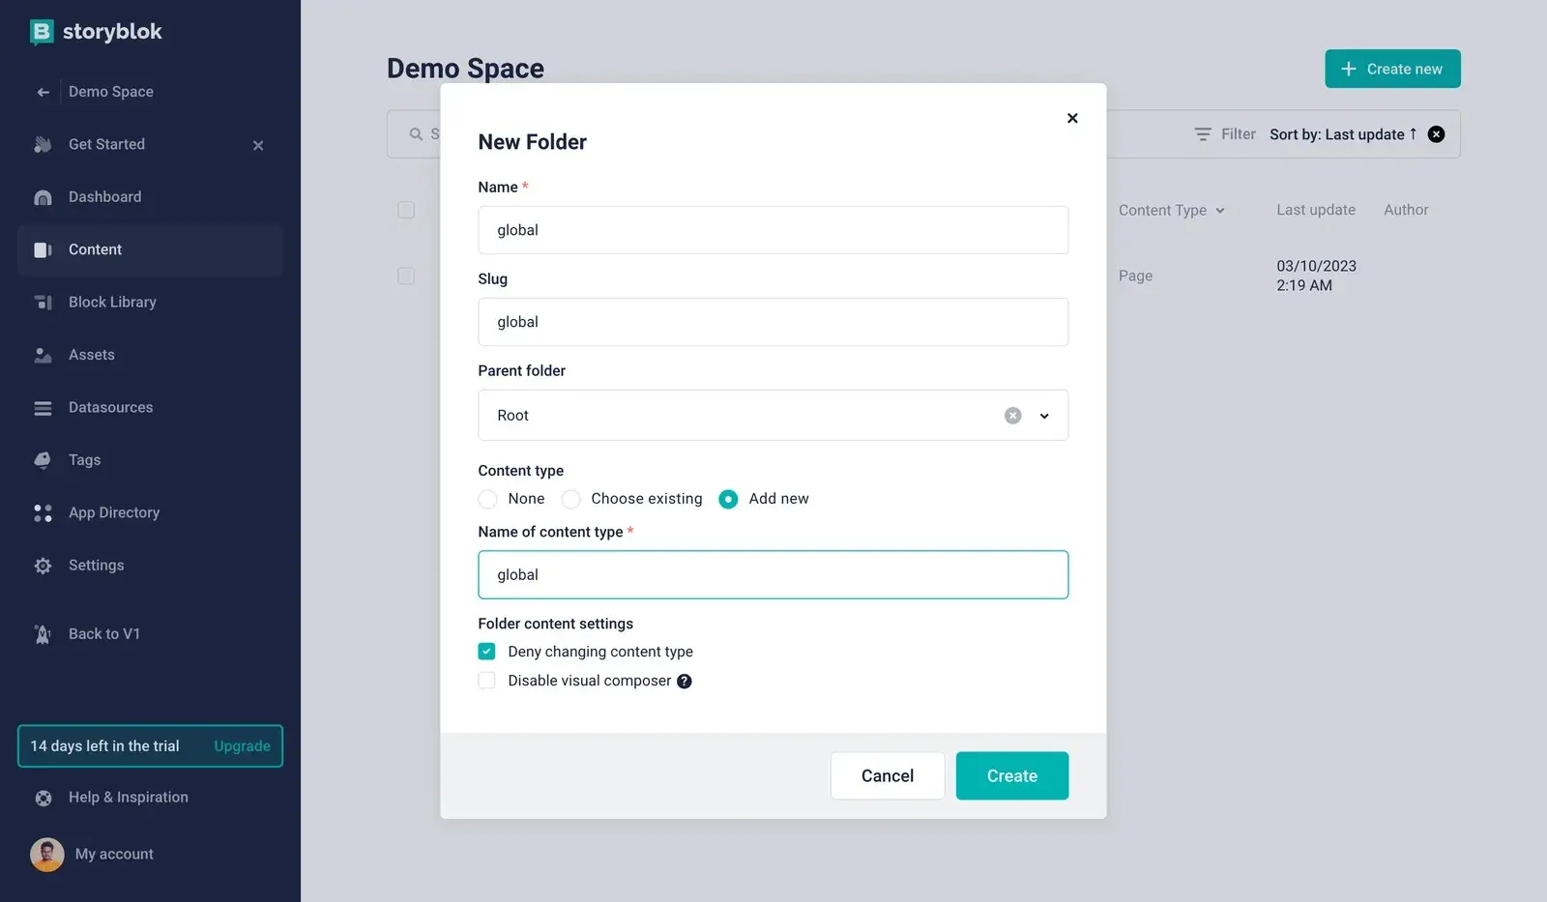The width and height of the screenshot is (1547, 902).
Task: Open the Block Library sidebar icon
Action: [43, 303]
